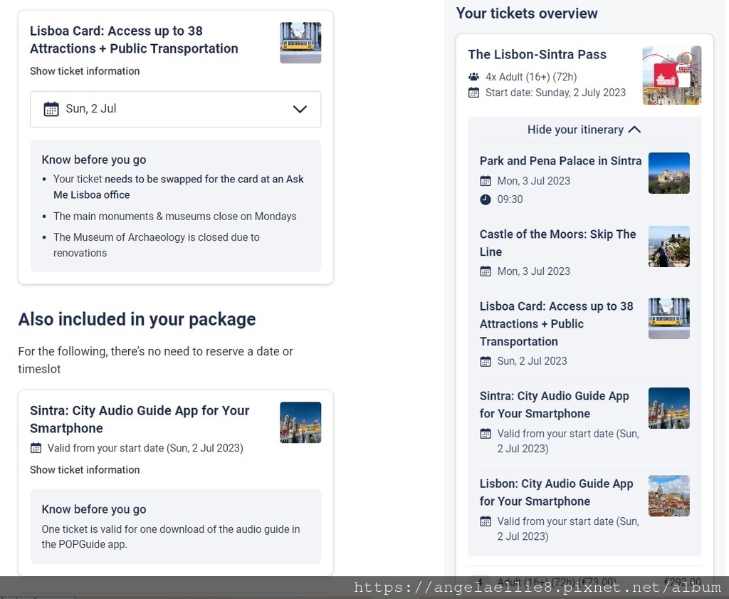729x599 pixels.
Task: Click 'Lisbon: City Audio Guide App' title
Action: click(556, 492)
